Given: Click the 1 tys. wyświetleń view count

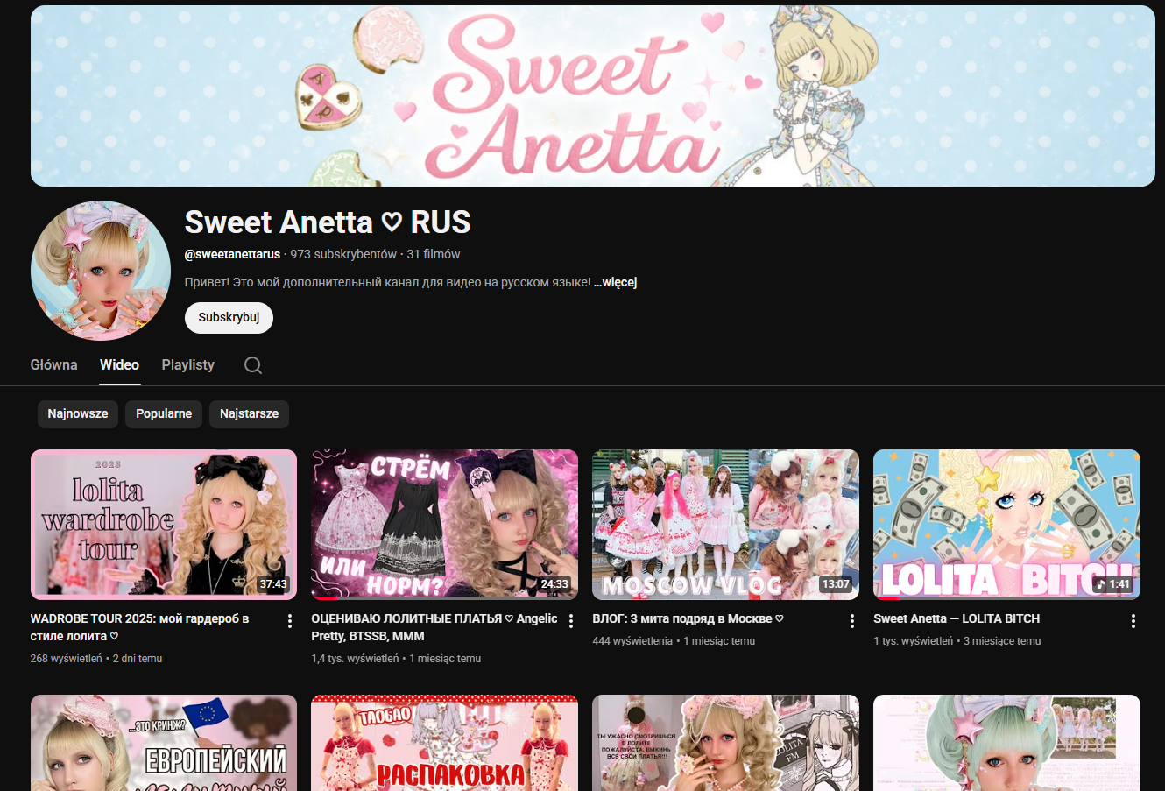Looking at the screenshot, I should click(914, 641).
